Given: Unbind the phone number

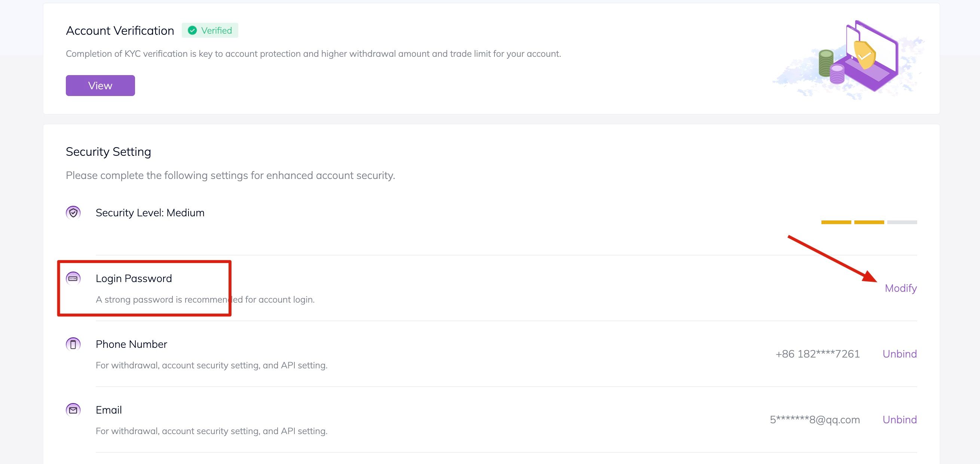Looking at the screenshot, I should point(899,354).
